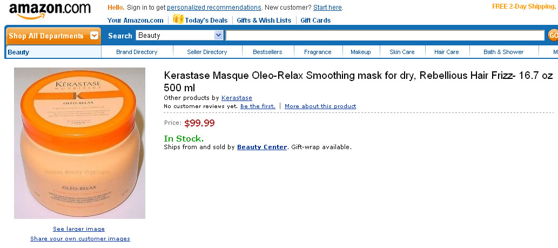The image size is (558, 248).
Task: Open the Skin Care tab
Action: point(402,52)
